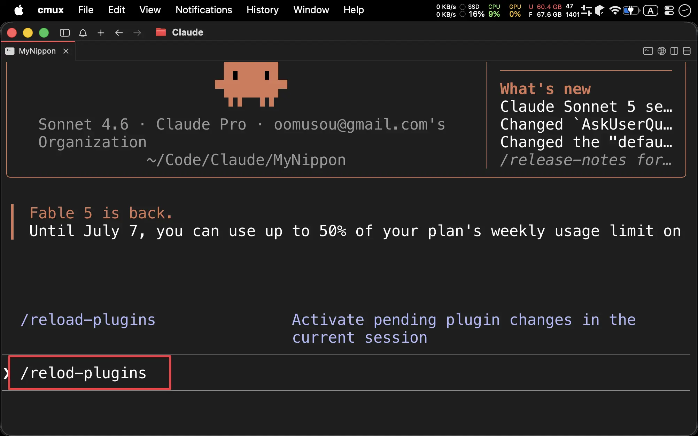Open the browser globe icon
The image size is (698, 436).
pyautogui.click(x=662, y=51)
